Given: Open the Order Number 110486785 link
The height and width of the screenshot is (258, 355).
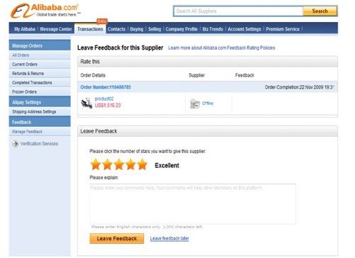Looking at the screenshot, I should tap(106, 87).
